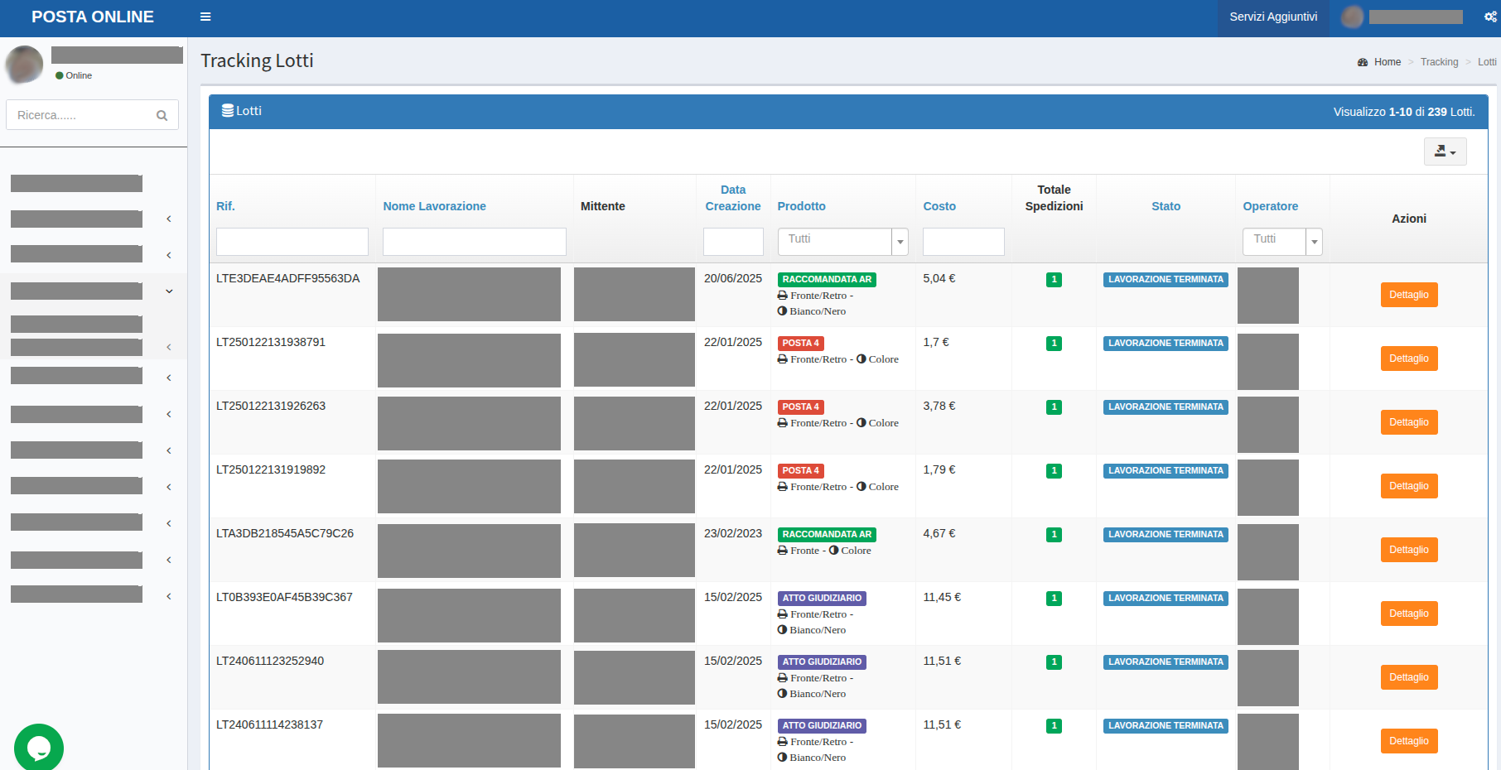Click the Servizi Aggiuntivi menu item
Image resolution: width=1501 pixels, height=770 pixels.
coord(1273,16)
